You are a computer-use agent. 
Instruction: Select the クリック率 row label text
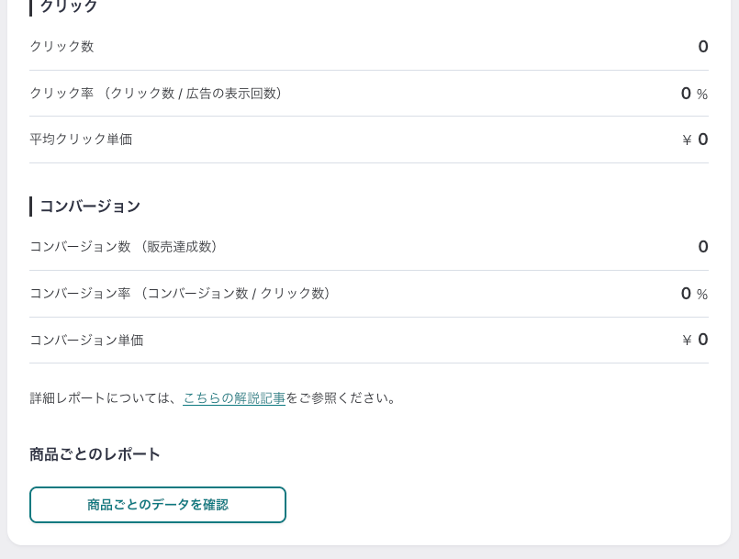pos(156,94)
